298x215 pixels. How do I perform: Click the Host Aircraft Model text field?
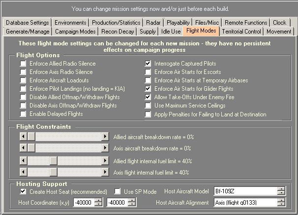244,191
